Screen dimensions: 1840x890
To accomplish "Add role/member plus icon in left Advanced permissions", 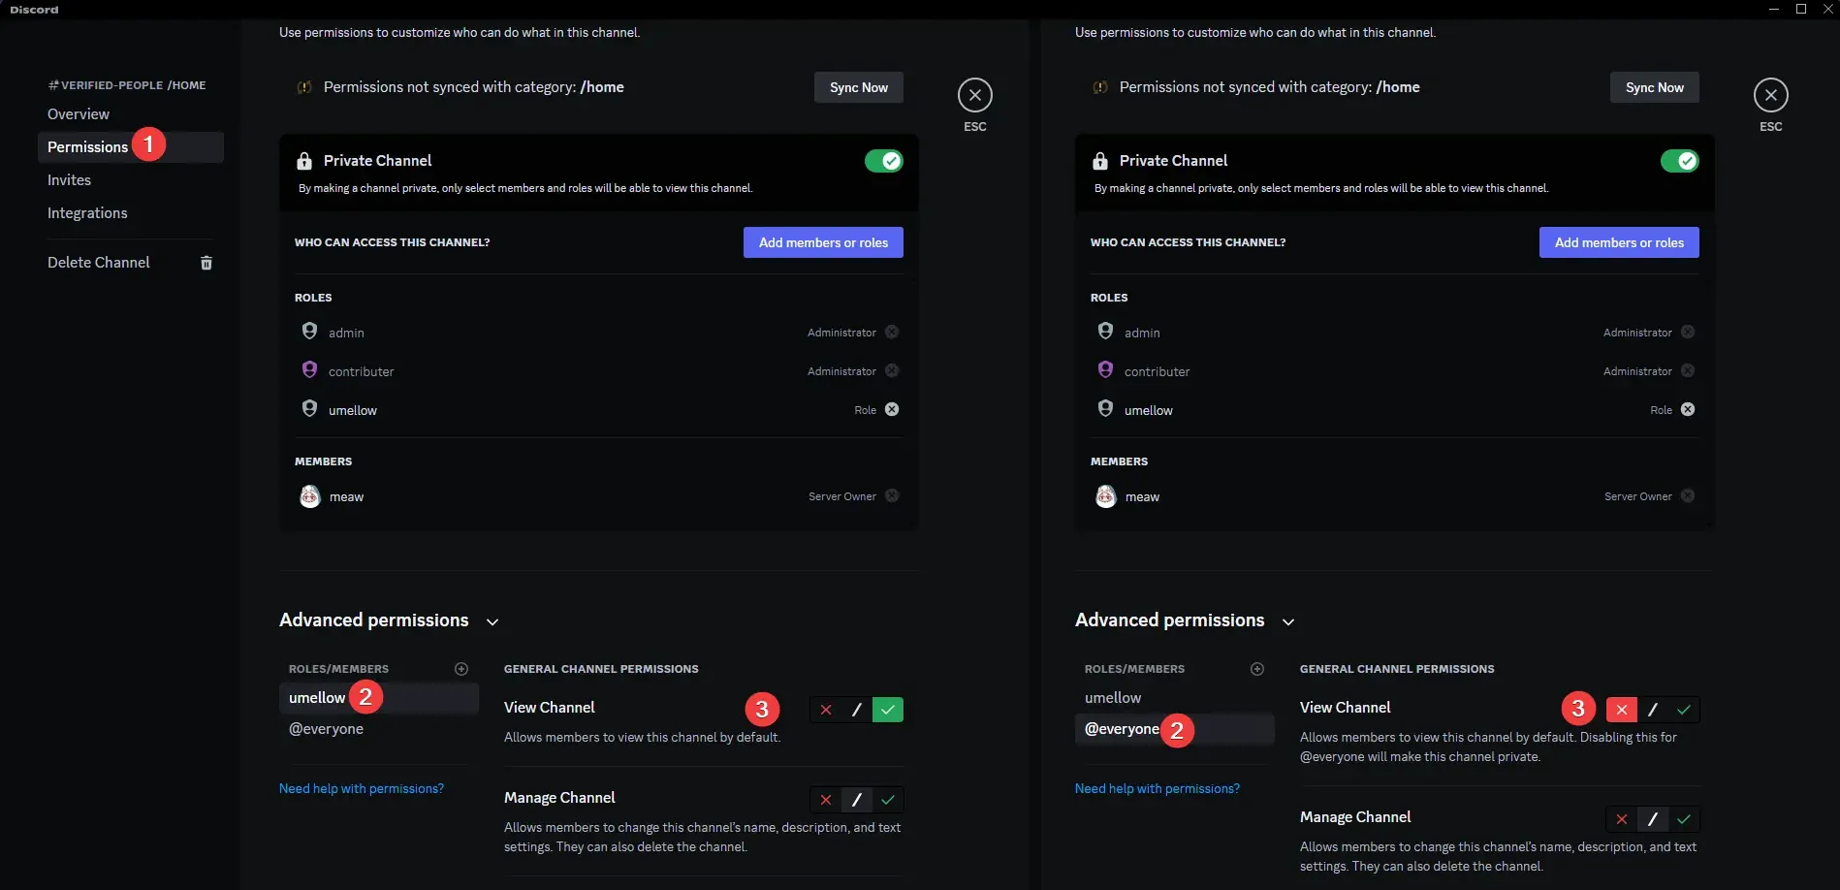I will [461, 669].
